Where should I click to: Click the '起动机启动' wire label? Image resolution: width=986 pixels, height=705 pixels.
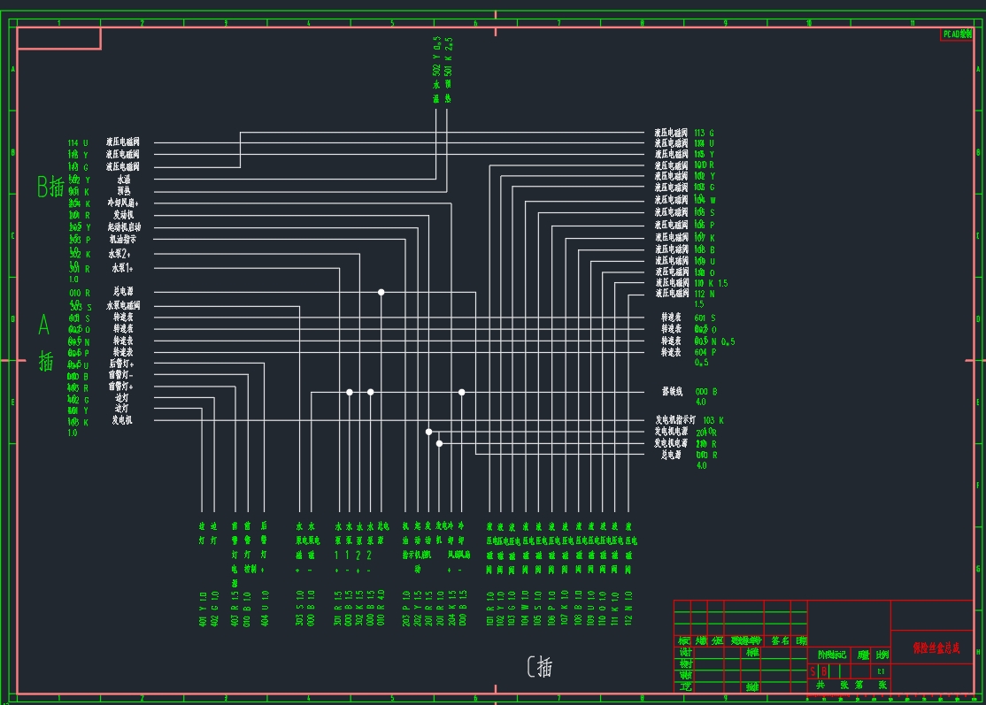[124, 226]
